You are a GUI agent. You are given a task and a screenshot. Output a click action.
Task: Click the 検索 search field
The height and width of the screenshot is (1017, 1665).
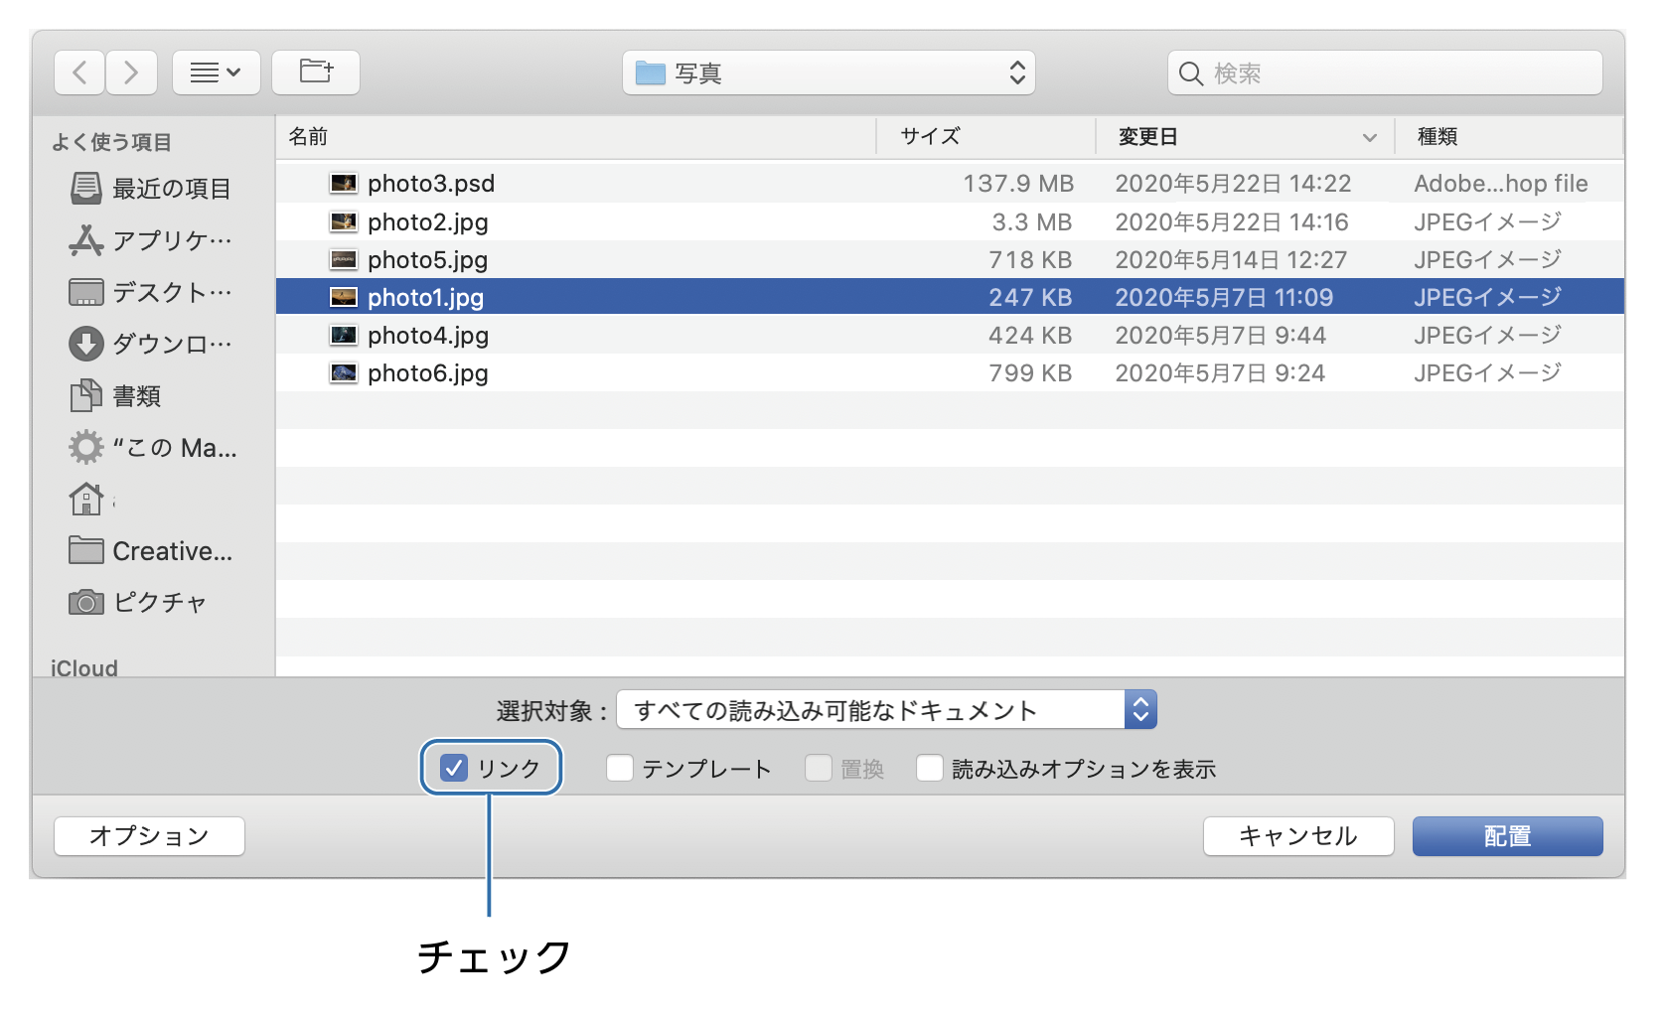click(x=1385, y=73)
